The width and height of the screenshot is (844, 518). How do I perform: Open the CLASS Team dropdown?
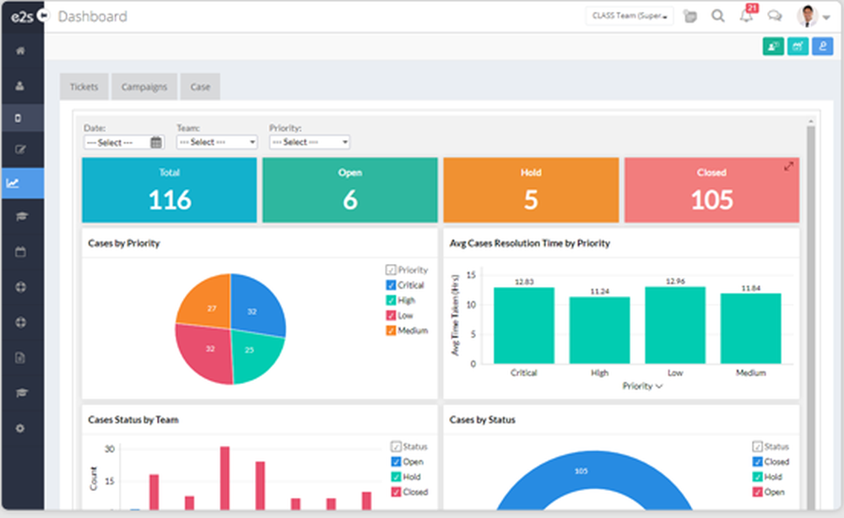pos(630,16)
